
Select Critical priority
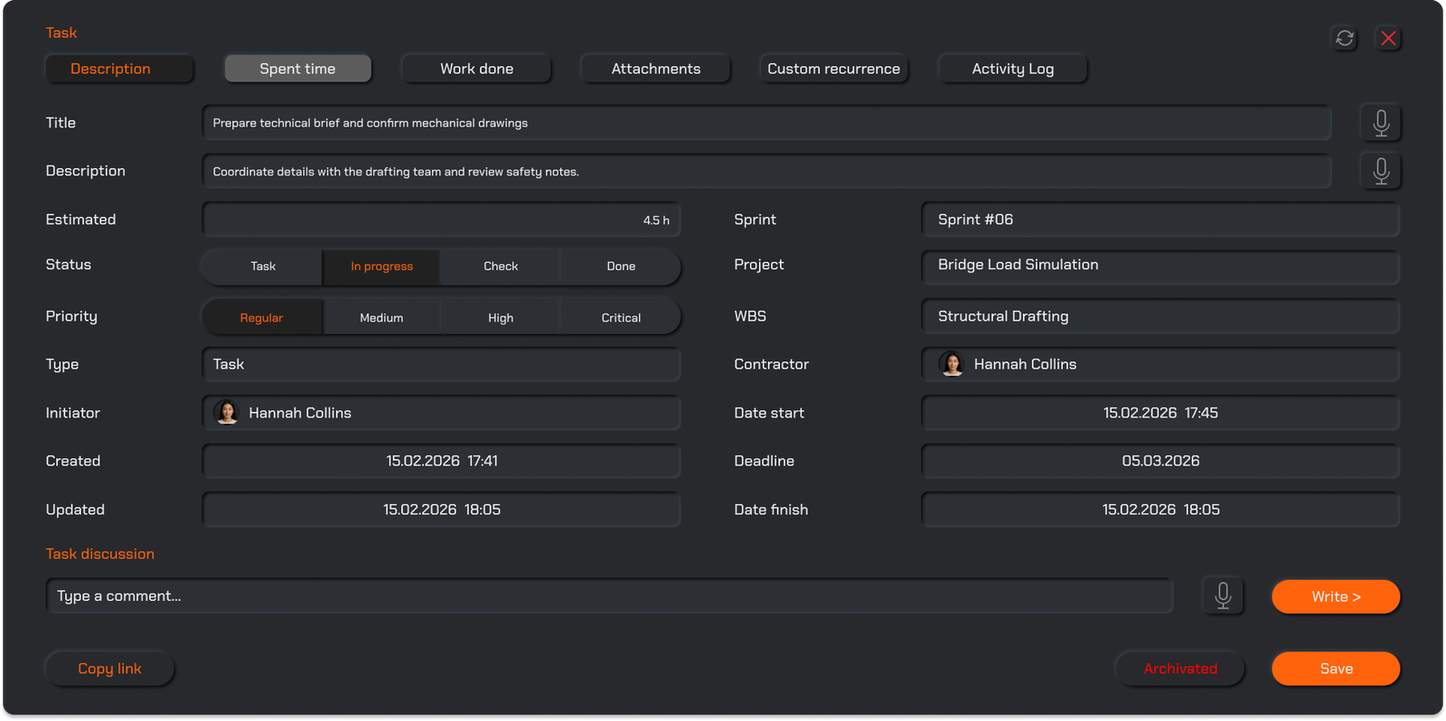(621, 318)
